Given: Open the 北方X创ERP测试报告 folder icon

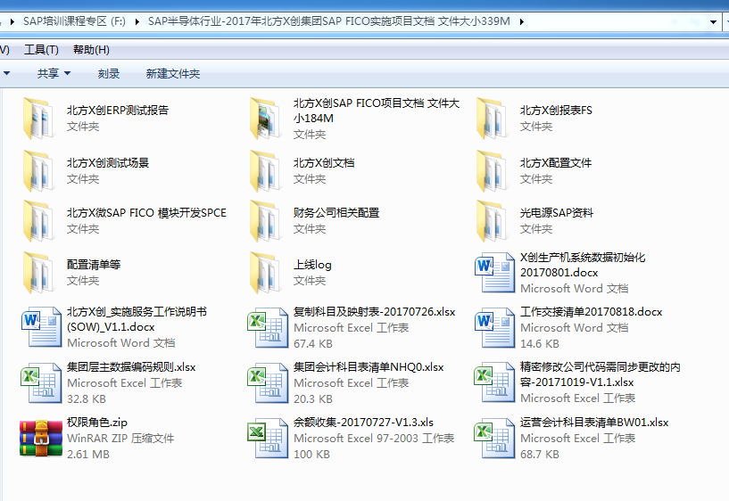Looking at the screenshot, I should click(39, 118).
